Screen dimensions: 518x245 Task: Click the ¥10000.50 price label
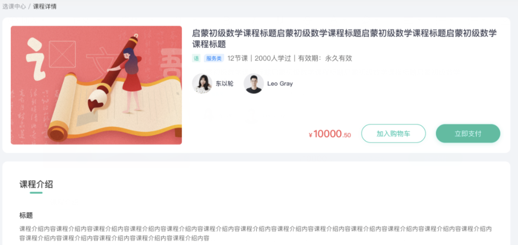click(x=330, y=134)
